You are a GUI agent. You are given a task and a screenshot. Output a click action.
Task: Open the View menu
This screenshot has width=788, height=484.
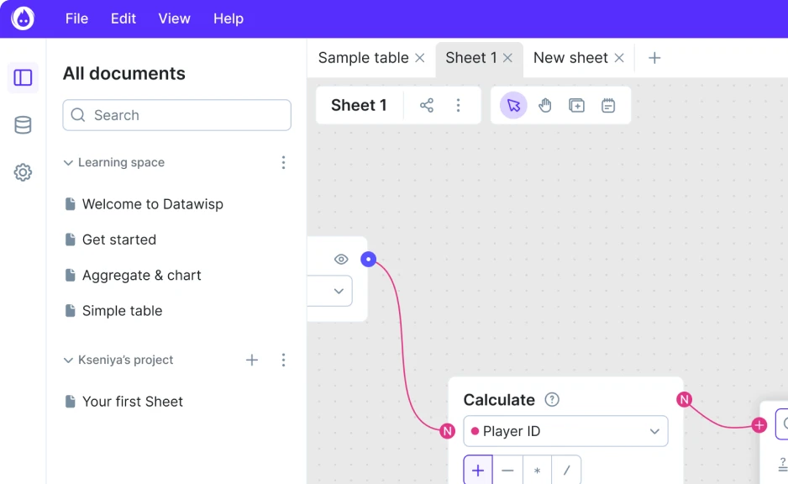[175, 18]
